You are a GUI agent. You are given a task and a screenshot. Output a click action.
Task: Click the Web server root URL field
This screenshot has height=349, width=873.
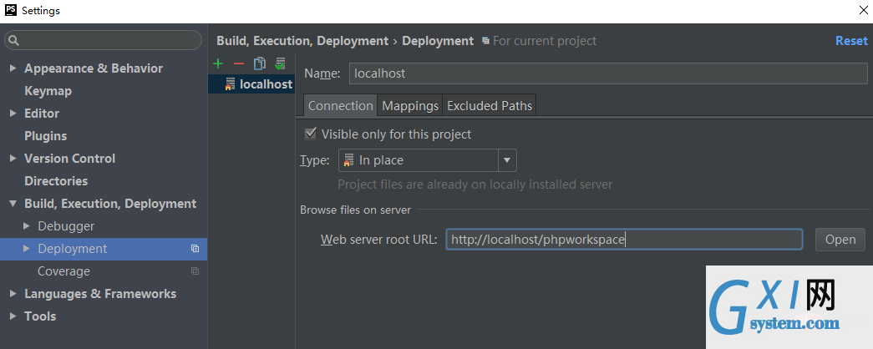tap(624, 240)
